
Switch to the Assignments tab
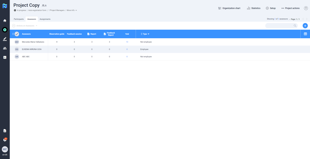coord(45,19)
